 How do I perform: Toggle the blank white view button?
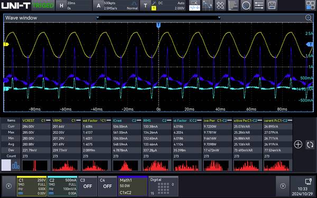pyautogui.click(x=6, y=165)
